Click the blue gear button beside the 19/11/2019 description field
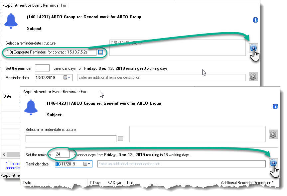287x196 pixels. (x=273, y=163)
